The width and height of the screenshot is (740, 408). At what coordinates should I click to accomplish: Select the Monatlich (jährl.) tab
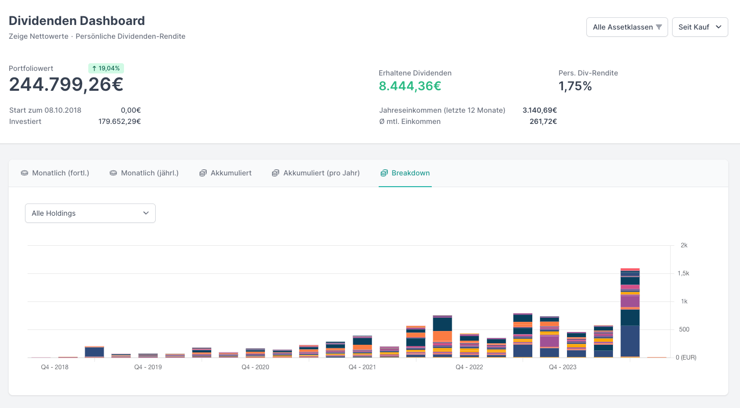point(150,173)
